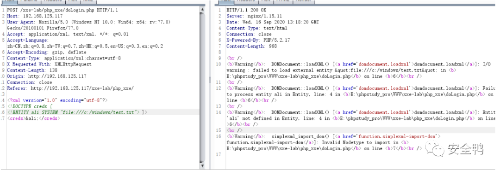Click the simplexml_import_dom warning on line 16
The height and width of the screenshot is (171, 500).
[x=333, y=137]
